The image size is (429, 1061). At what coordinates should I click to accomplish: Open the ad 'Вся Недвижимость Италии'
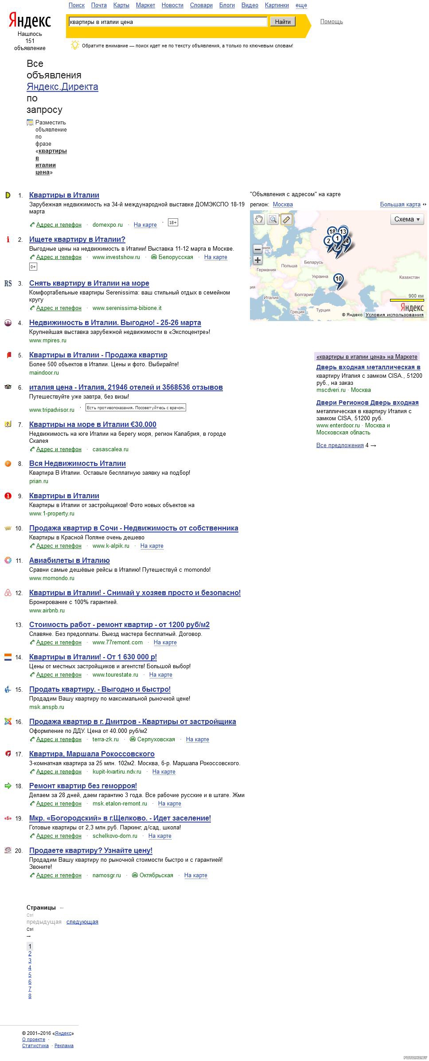78,464
